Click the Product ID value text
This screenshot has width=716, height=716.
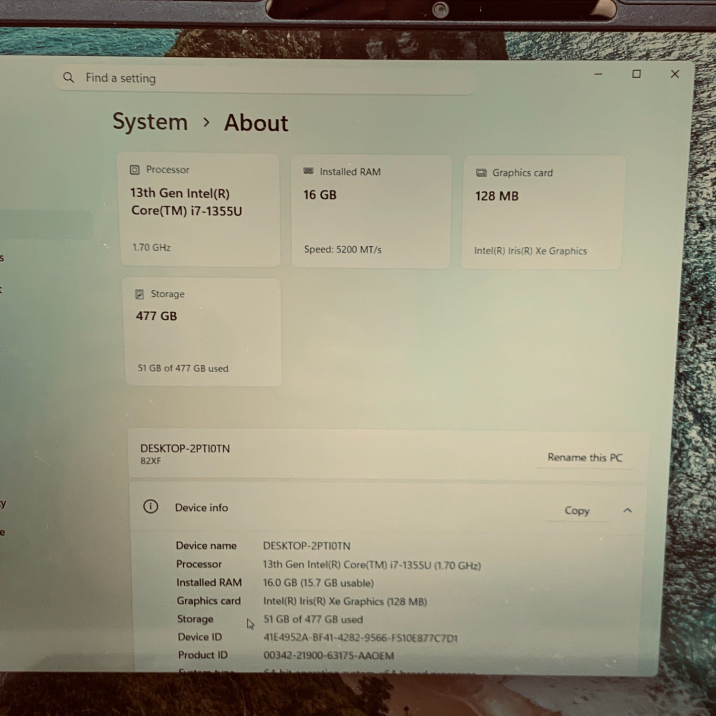tap(329, 655)
